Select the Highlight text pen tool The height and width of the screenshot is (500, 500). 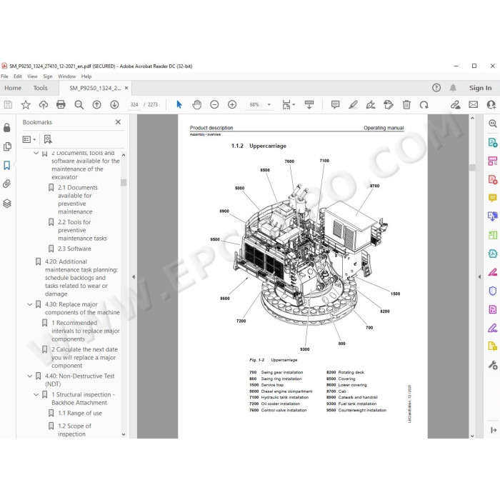(x=353, y=104)
